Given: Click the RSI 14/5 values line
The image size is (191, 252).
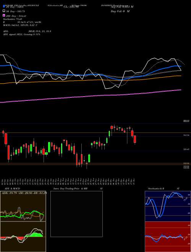Looking at the screenshot, I should point(22,22).
